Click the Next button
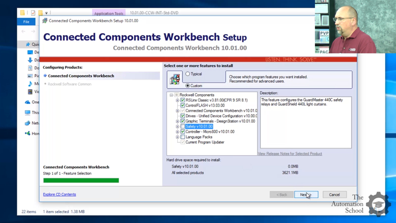The height and width of the screenshot is (223, 396). (305, 195)
